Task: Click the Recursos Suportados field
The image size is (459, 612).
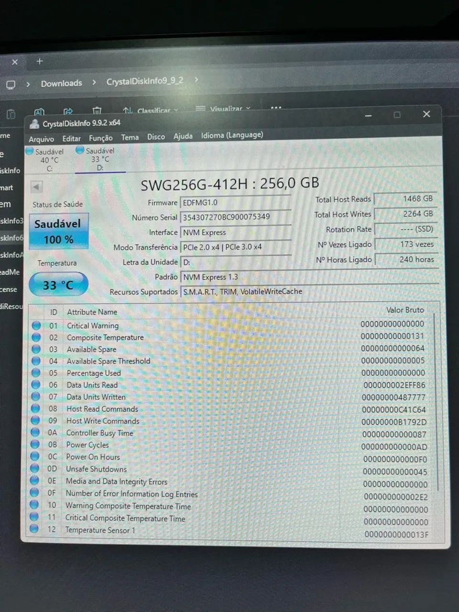Action: tap(309, 292)
